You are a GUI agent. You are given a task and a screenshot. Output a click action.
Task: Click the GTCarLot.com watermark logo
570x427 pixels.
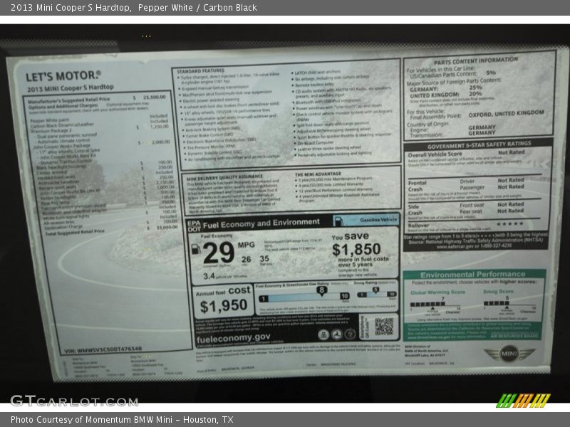(x=74, y=400)
